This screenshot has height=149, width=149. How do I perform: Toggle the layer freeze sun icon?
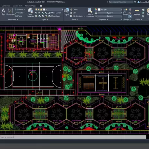point(39,9)
